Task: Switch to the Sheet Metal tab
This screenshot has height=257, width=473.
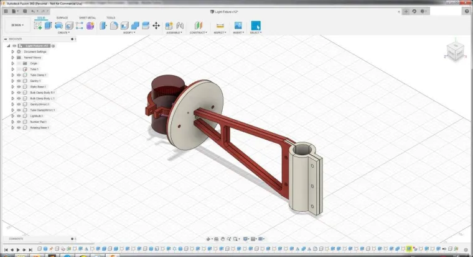Action: pyautogui.click(x=87, y=18)
